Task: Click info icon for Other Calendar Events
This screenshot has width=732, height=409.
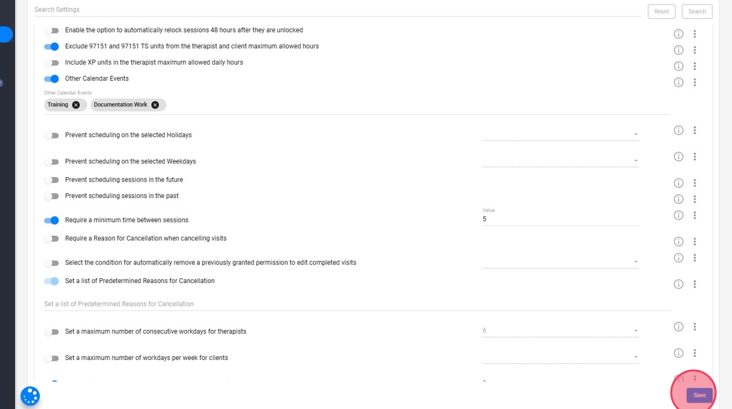Action: click(678, 82)
